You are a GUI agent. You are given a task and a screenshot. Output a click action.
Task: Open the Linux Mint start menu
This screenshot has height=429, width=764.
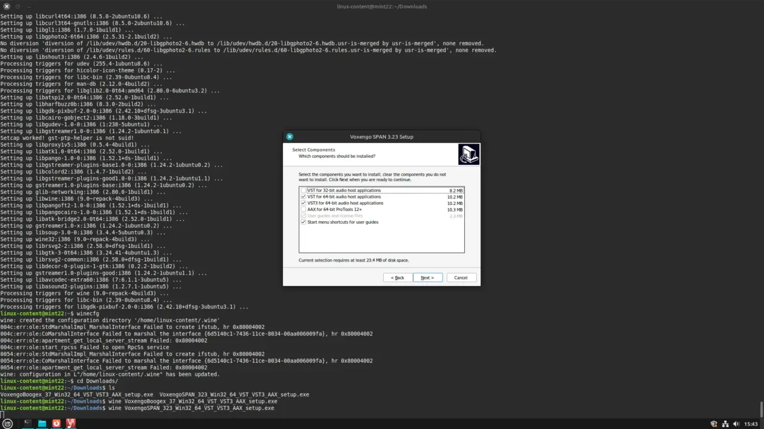(x=8, y=424)
